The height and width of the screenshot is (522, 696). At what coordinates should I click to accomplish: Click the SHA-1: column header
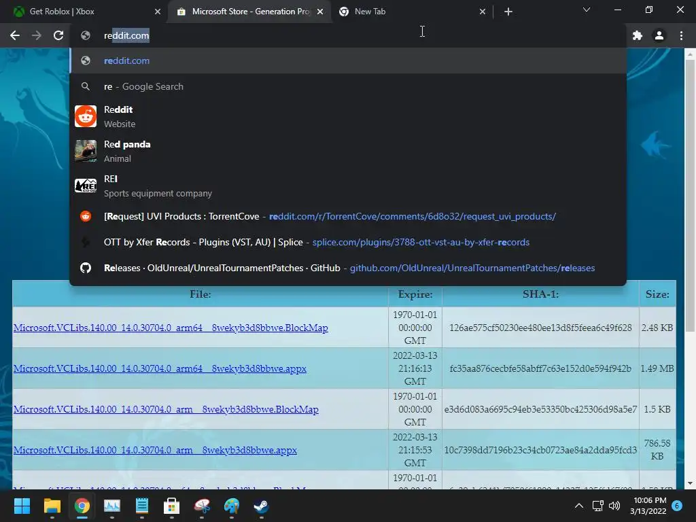[x=540, y=294]
